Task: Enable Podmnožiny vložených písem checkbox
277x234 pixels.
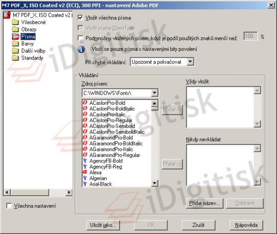Action: click(x=80, y=38)
